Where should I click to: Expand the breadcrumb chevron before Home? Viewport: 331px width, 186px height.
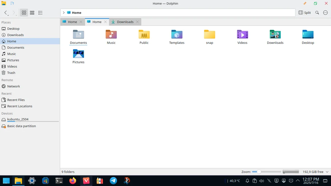(63, 13)
